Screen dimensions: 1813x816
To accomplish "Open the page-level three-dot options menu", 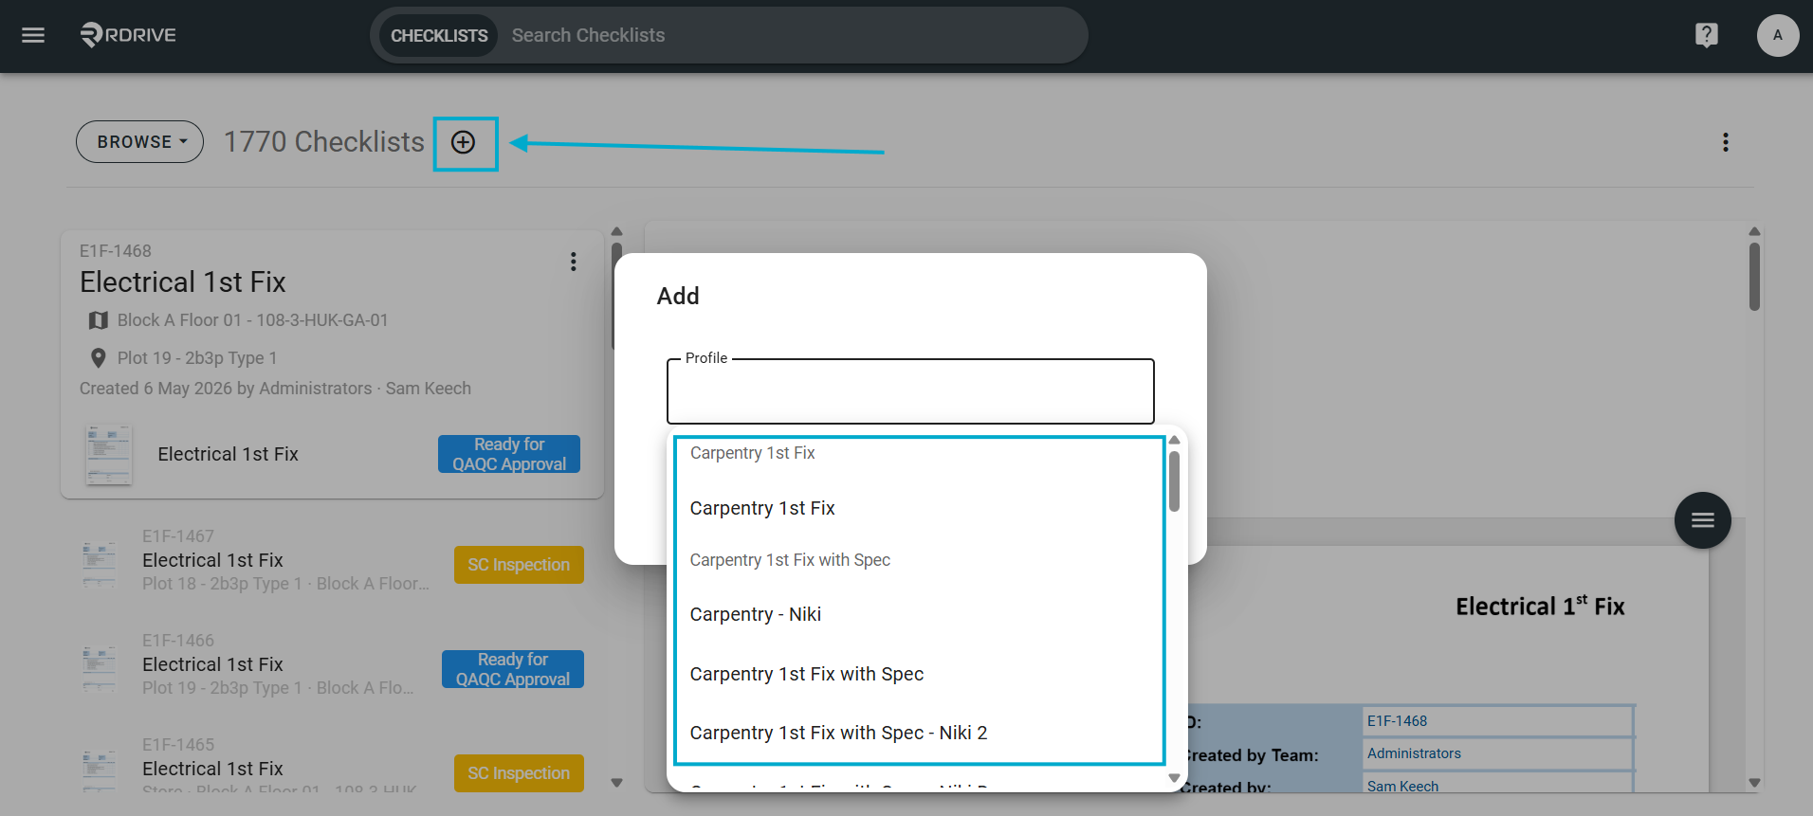I will click(1725, 142).
